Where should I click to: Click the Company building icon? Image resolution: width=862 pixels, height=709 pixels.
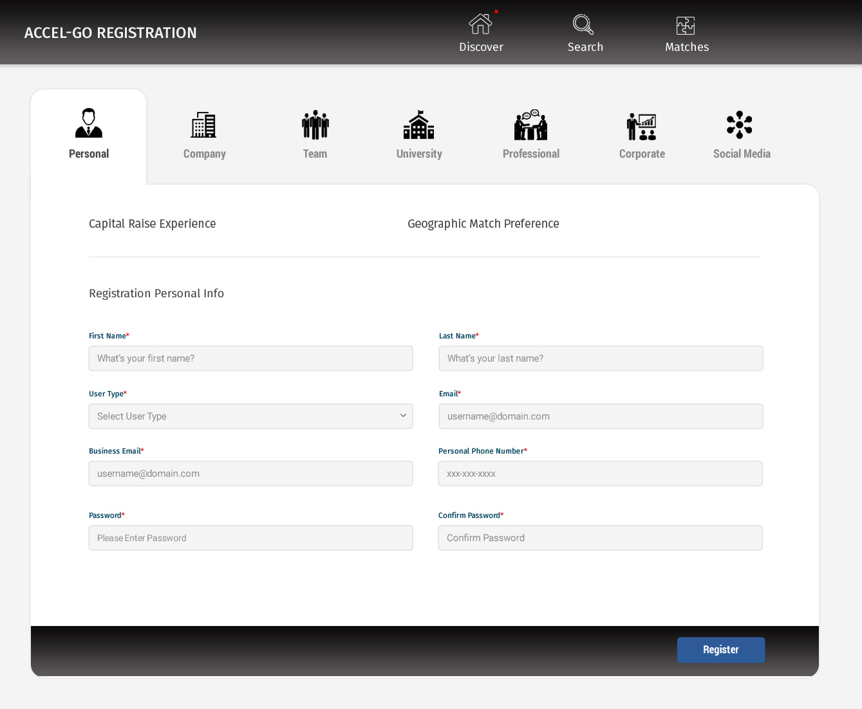[203, 125]
